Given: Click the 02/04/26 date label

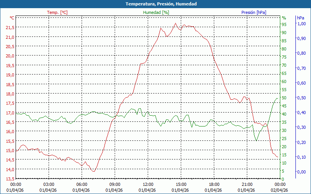Looking at the screenshot, I should [280, 190].
